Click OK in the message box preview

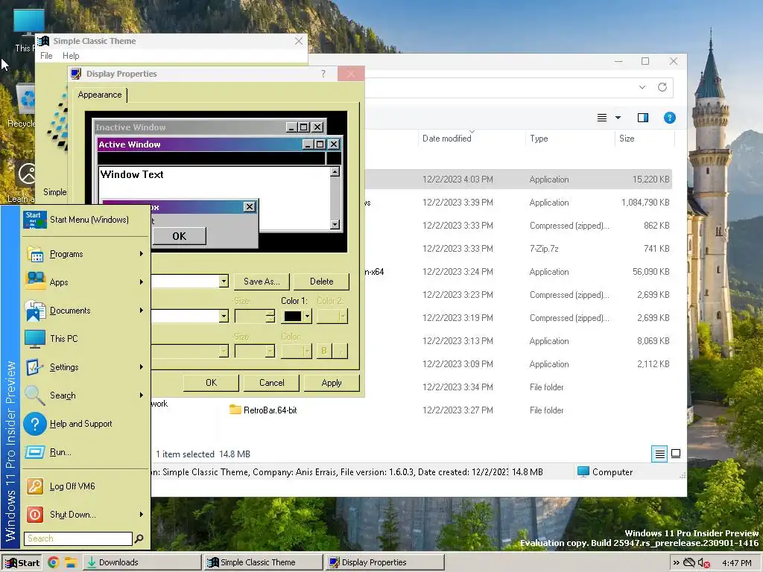click(x=179, y=236)
